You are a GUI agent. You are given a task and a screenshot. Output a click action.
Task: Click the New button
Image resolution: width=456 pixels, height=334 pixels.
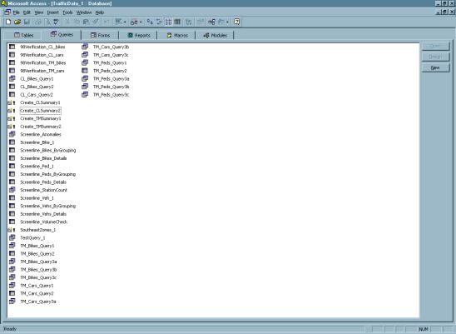click(435, 67)
